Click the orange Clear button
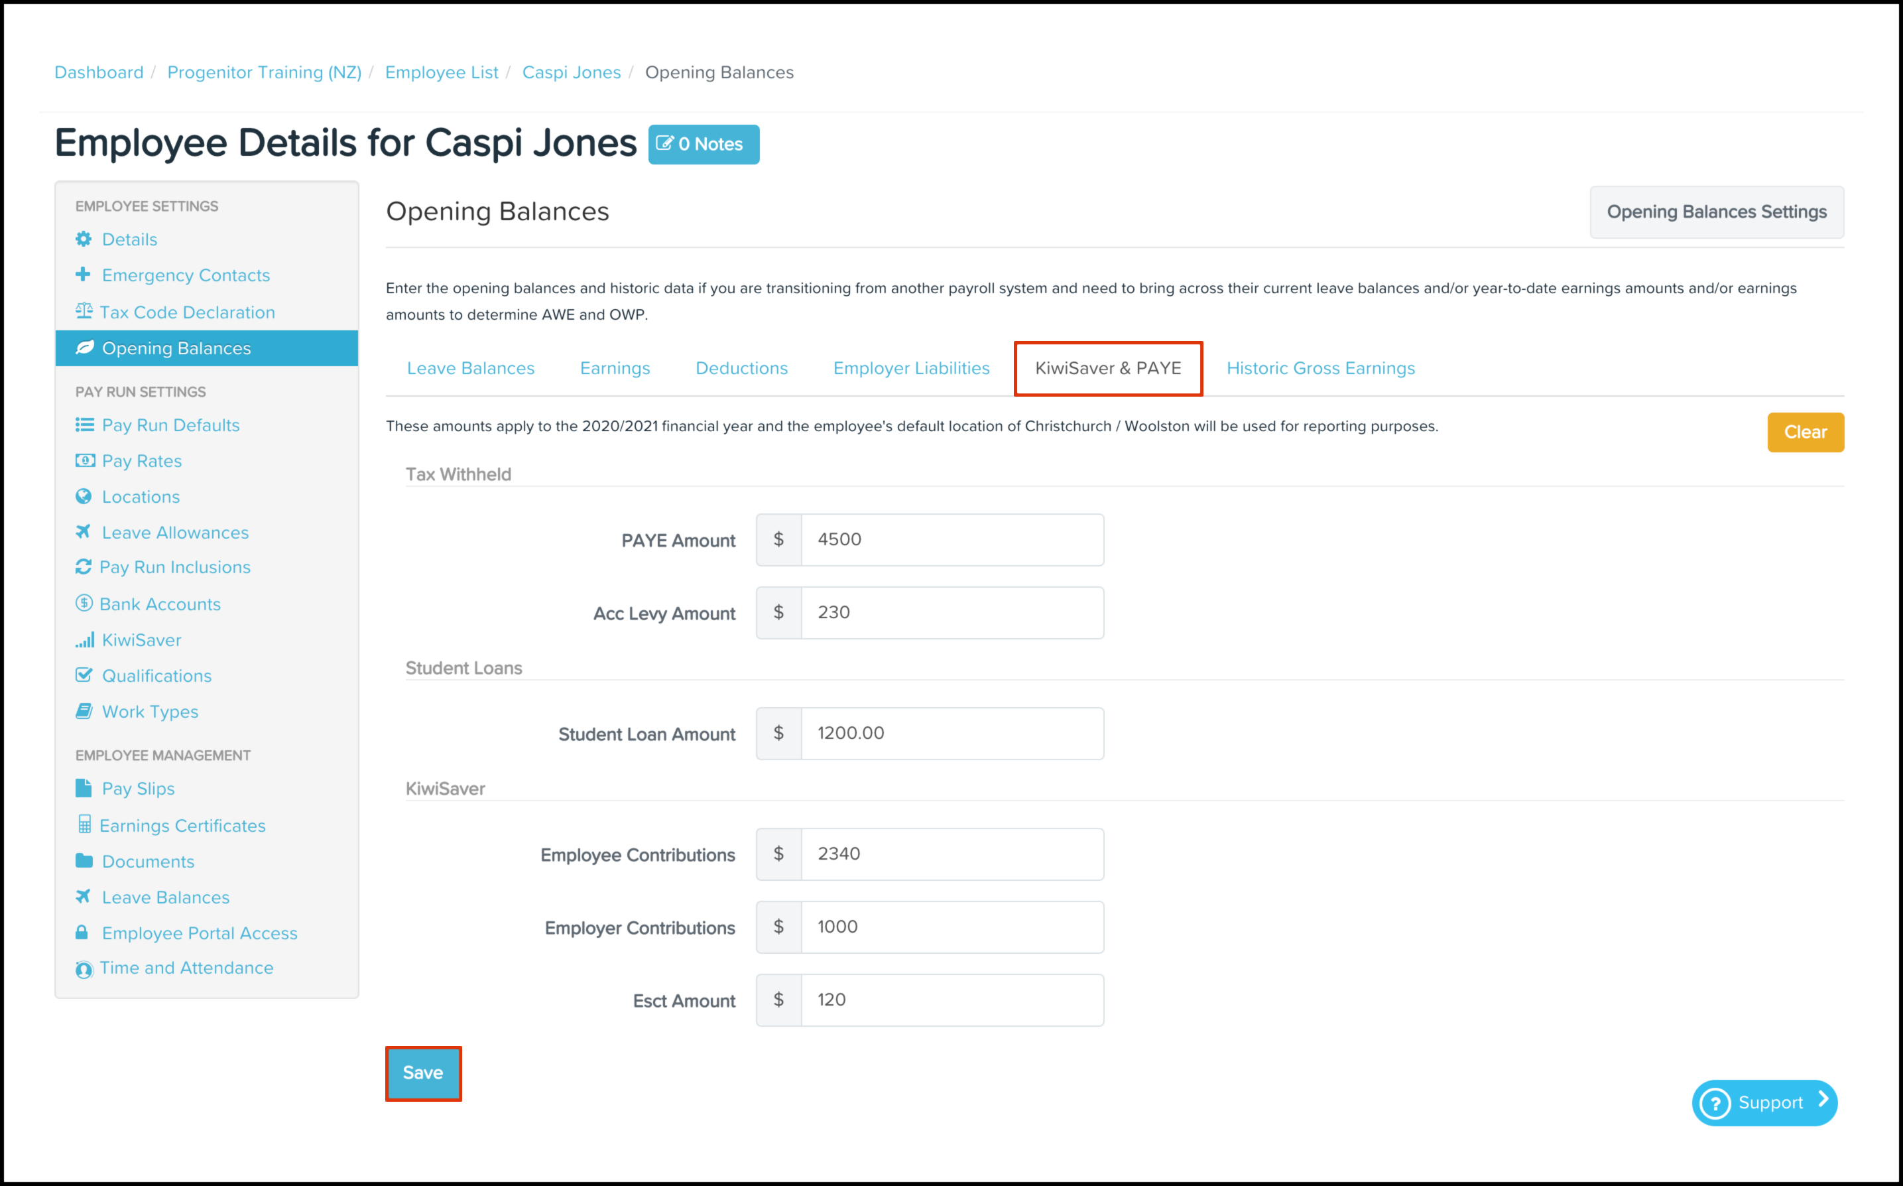The height and width of the screenshot is (1186, 1903). [x=1805, y=432]
